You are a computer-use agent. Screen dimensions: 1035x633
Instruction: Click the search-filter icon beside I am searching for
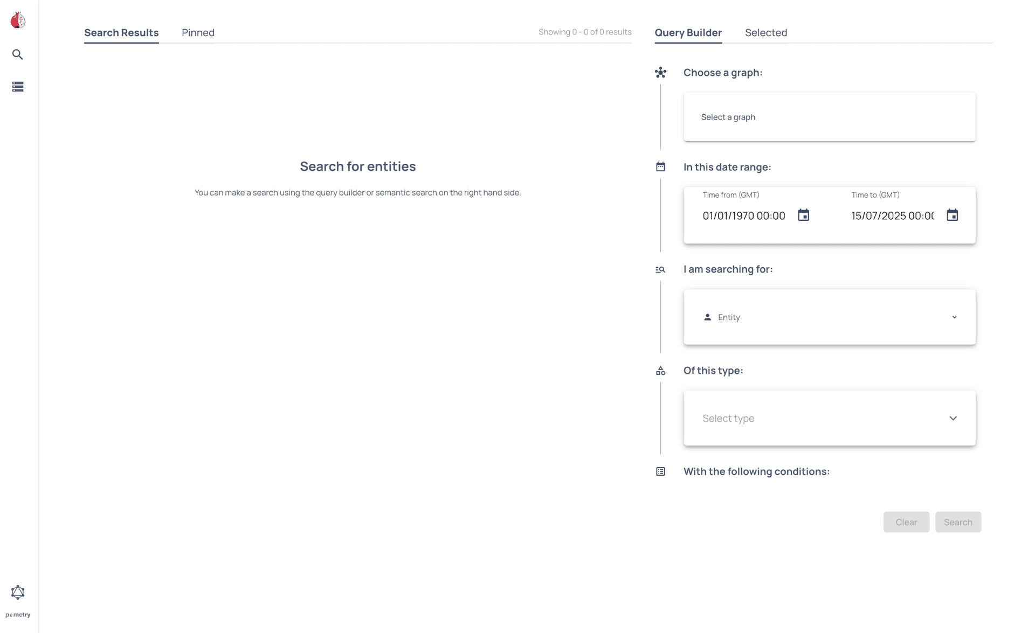tap(660, 269)
